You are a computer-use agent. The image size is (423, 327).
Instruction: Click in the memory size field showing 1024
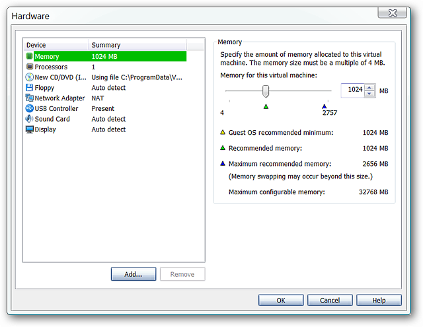point(353,91)
